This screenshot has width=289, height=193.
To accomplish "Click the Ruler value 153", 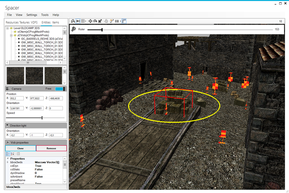I will [277, 29].
